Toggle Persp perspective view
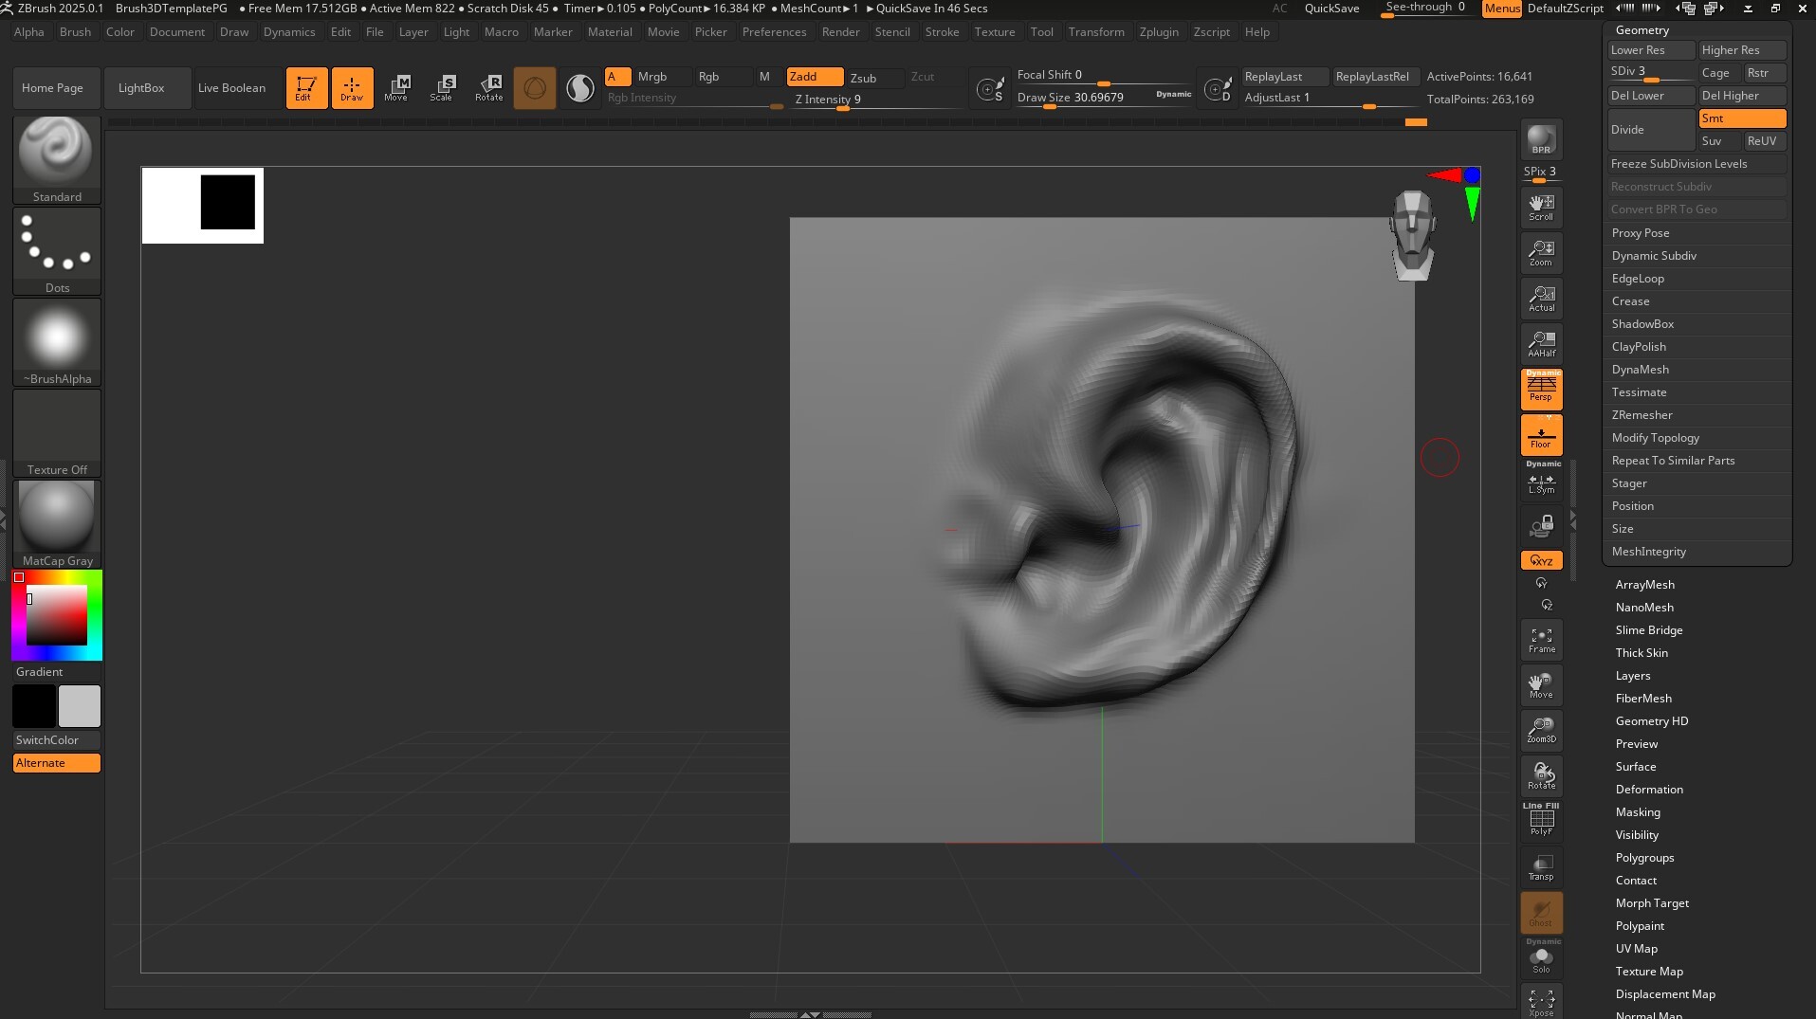This screenshot has width=1816, height=1019. [x=1540, y=389]
